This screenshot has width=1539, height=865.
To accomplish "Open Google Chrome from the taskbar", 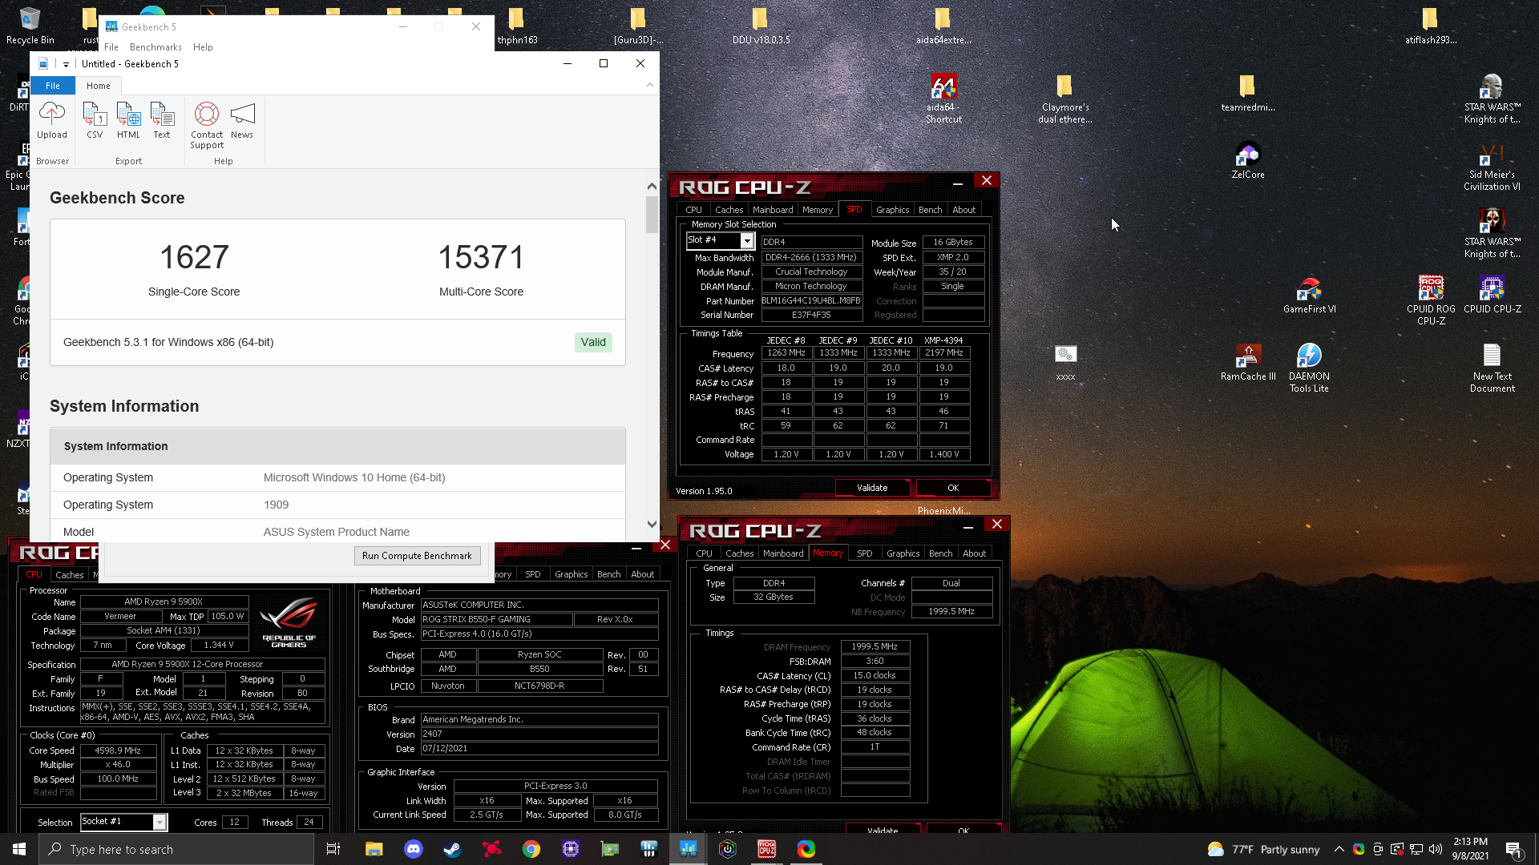I will point(531,849).
